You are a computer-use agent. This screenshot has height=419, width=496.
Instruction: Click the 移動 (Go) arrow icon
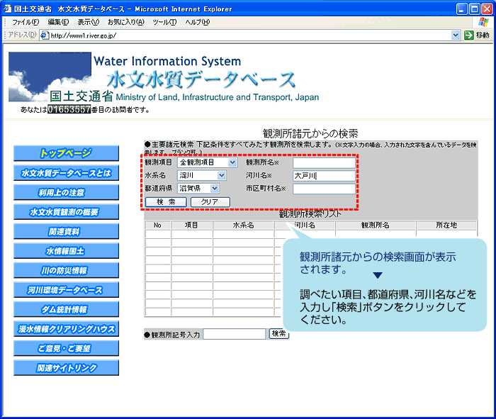(469, 35)
